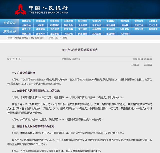Open 沟通交流 breadcrumb link
Image resolution: width=160 pixels, height=153 pixels.
click(x=53, y=38)
